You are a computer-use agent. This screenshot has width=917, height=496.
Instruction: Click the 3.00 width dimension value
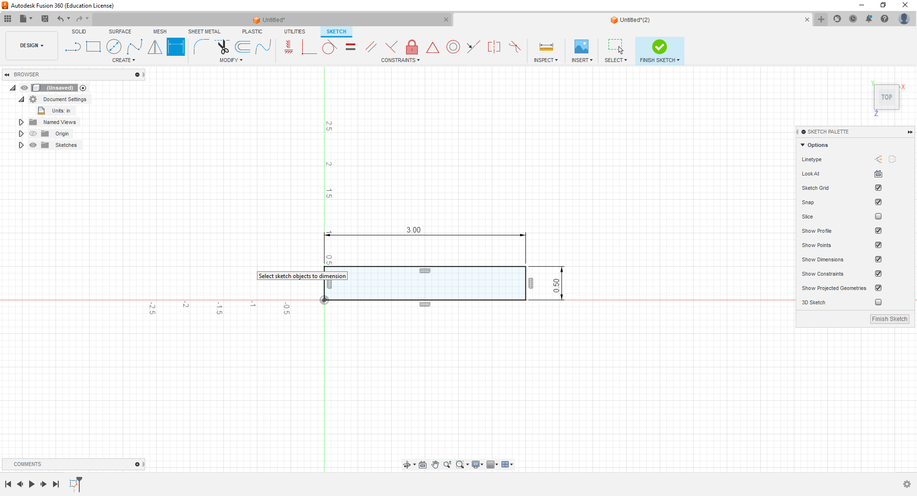(414, 230)
